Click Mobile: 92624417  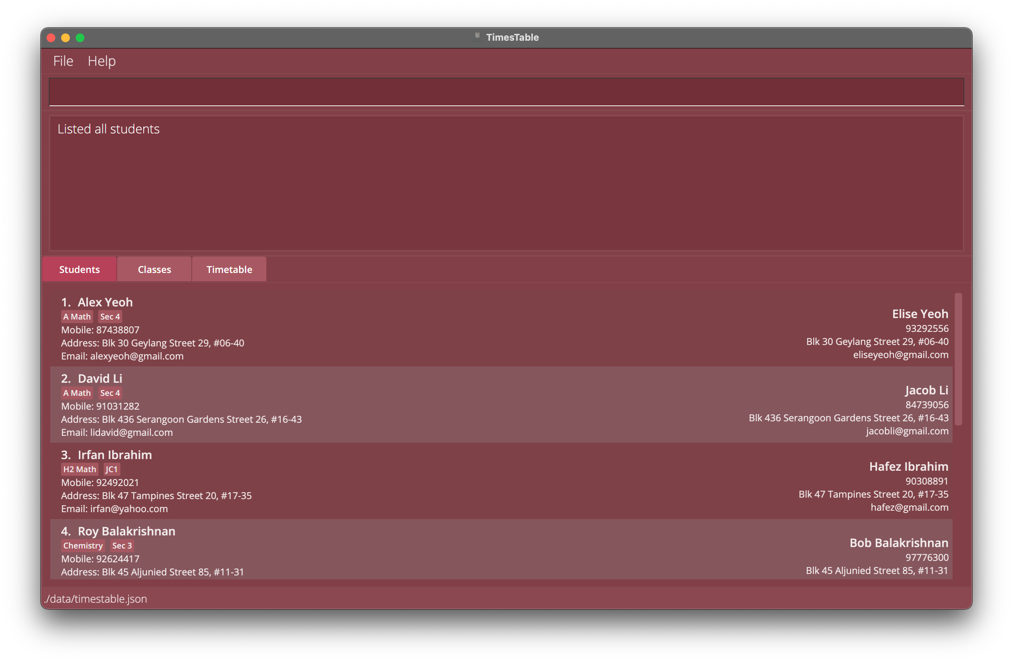(x=100, y=559)
